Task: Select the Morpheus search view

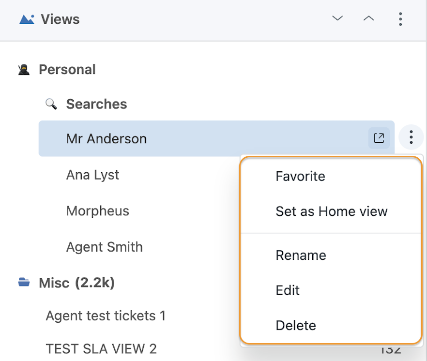Action: [x=97, y=211]
